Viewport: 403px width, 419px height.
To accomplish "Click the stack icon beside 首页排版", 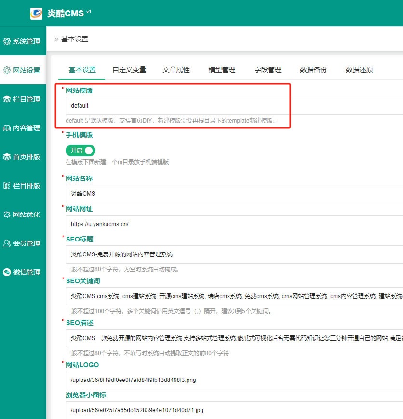I will click(7, 157).
